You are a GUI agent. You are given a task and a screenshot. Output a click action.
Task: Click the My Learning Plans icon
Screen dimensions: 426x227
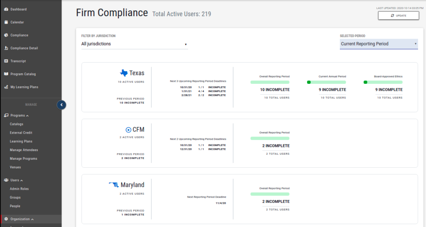click(6, 87)
